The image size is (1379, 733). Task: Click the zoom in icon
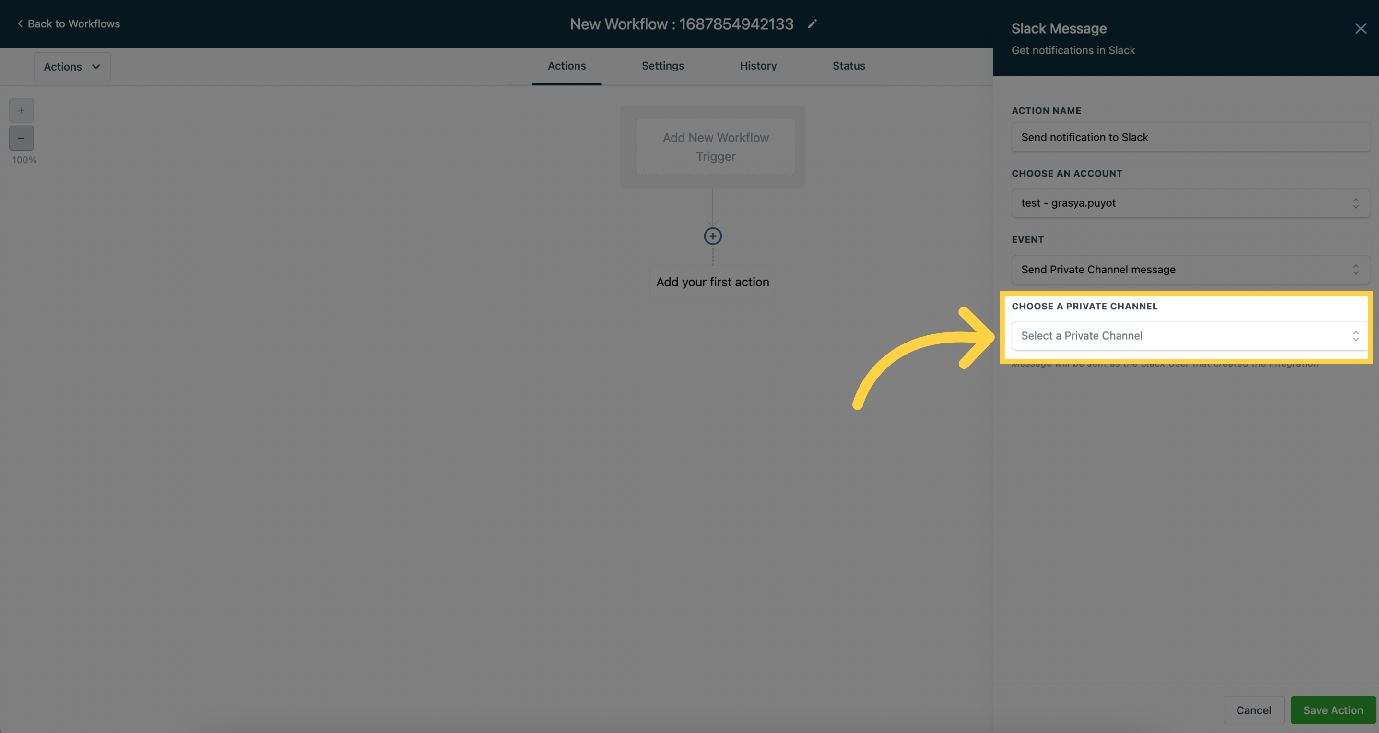(21, 110)
